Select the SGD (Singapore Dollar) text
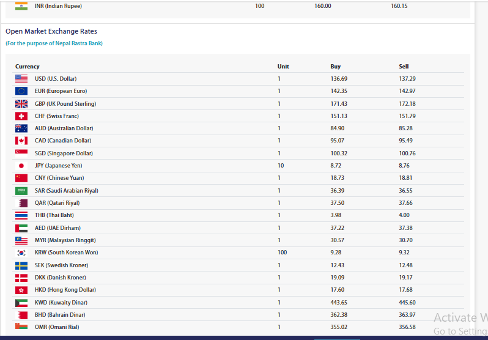 [x=64, y=153]
